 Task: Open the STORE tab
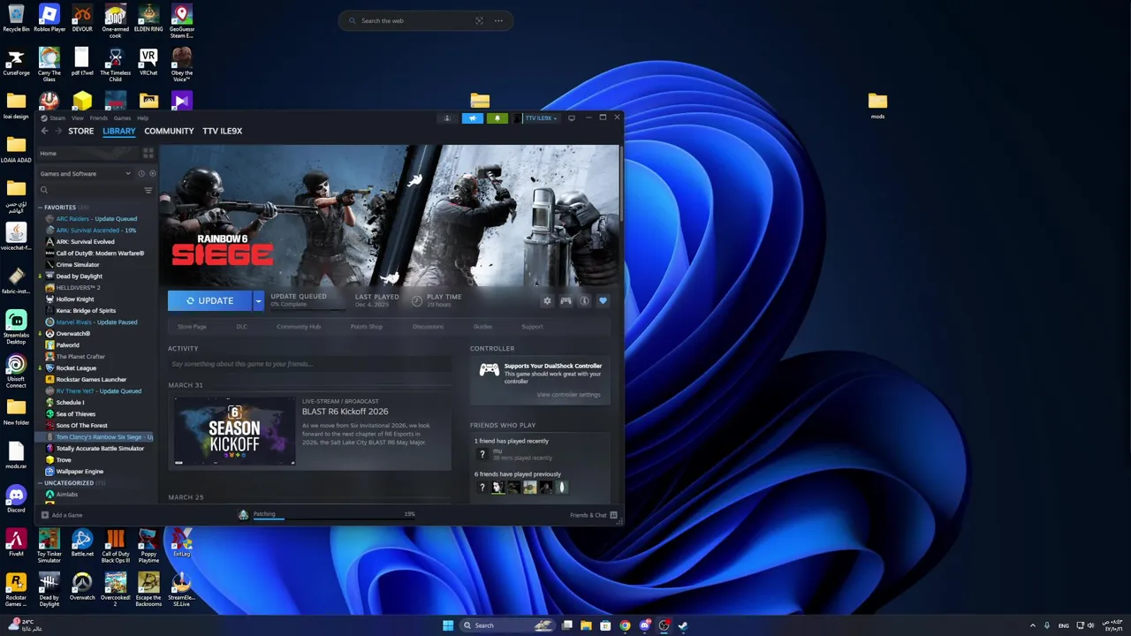tap(80, 131)
